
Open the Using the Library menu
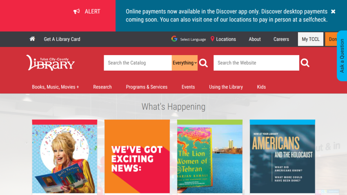(x=226, y=87)
